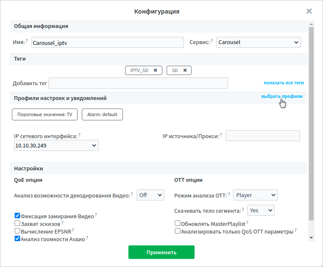
Task: Close the Конфигурация dialog with the X icon
Action: pyautogui.click(x=309, y=11)
